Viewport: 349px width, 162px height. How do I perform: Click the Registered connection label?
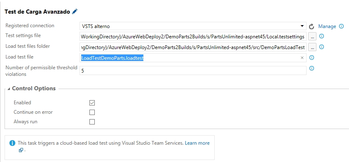point(30,26)
